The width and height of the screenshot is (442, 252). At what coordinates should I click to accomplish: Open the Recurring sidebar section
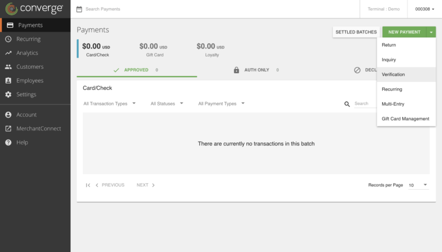coord(35,39)
